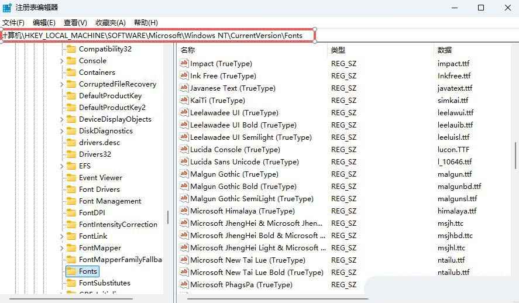The image size is (519, 303).
Task: Open the 收藏夹(A) menu
Action: 111,22
